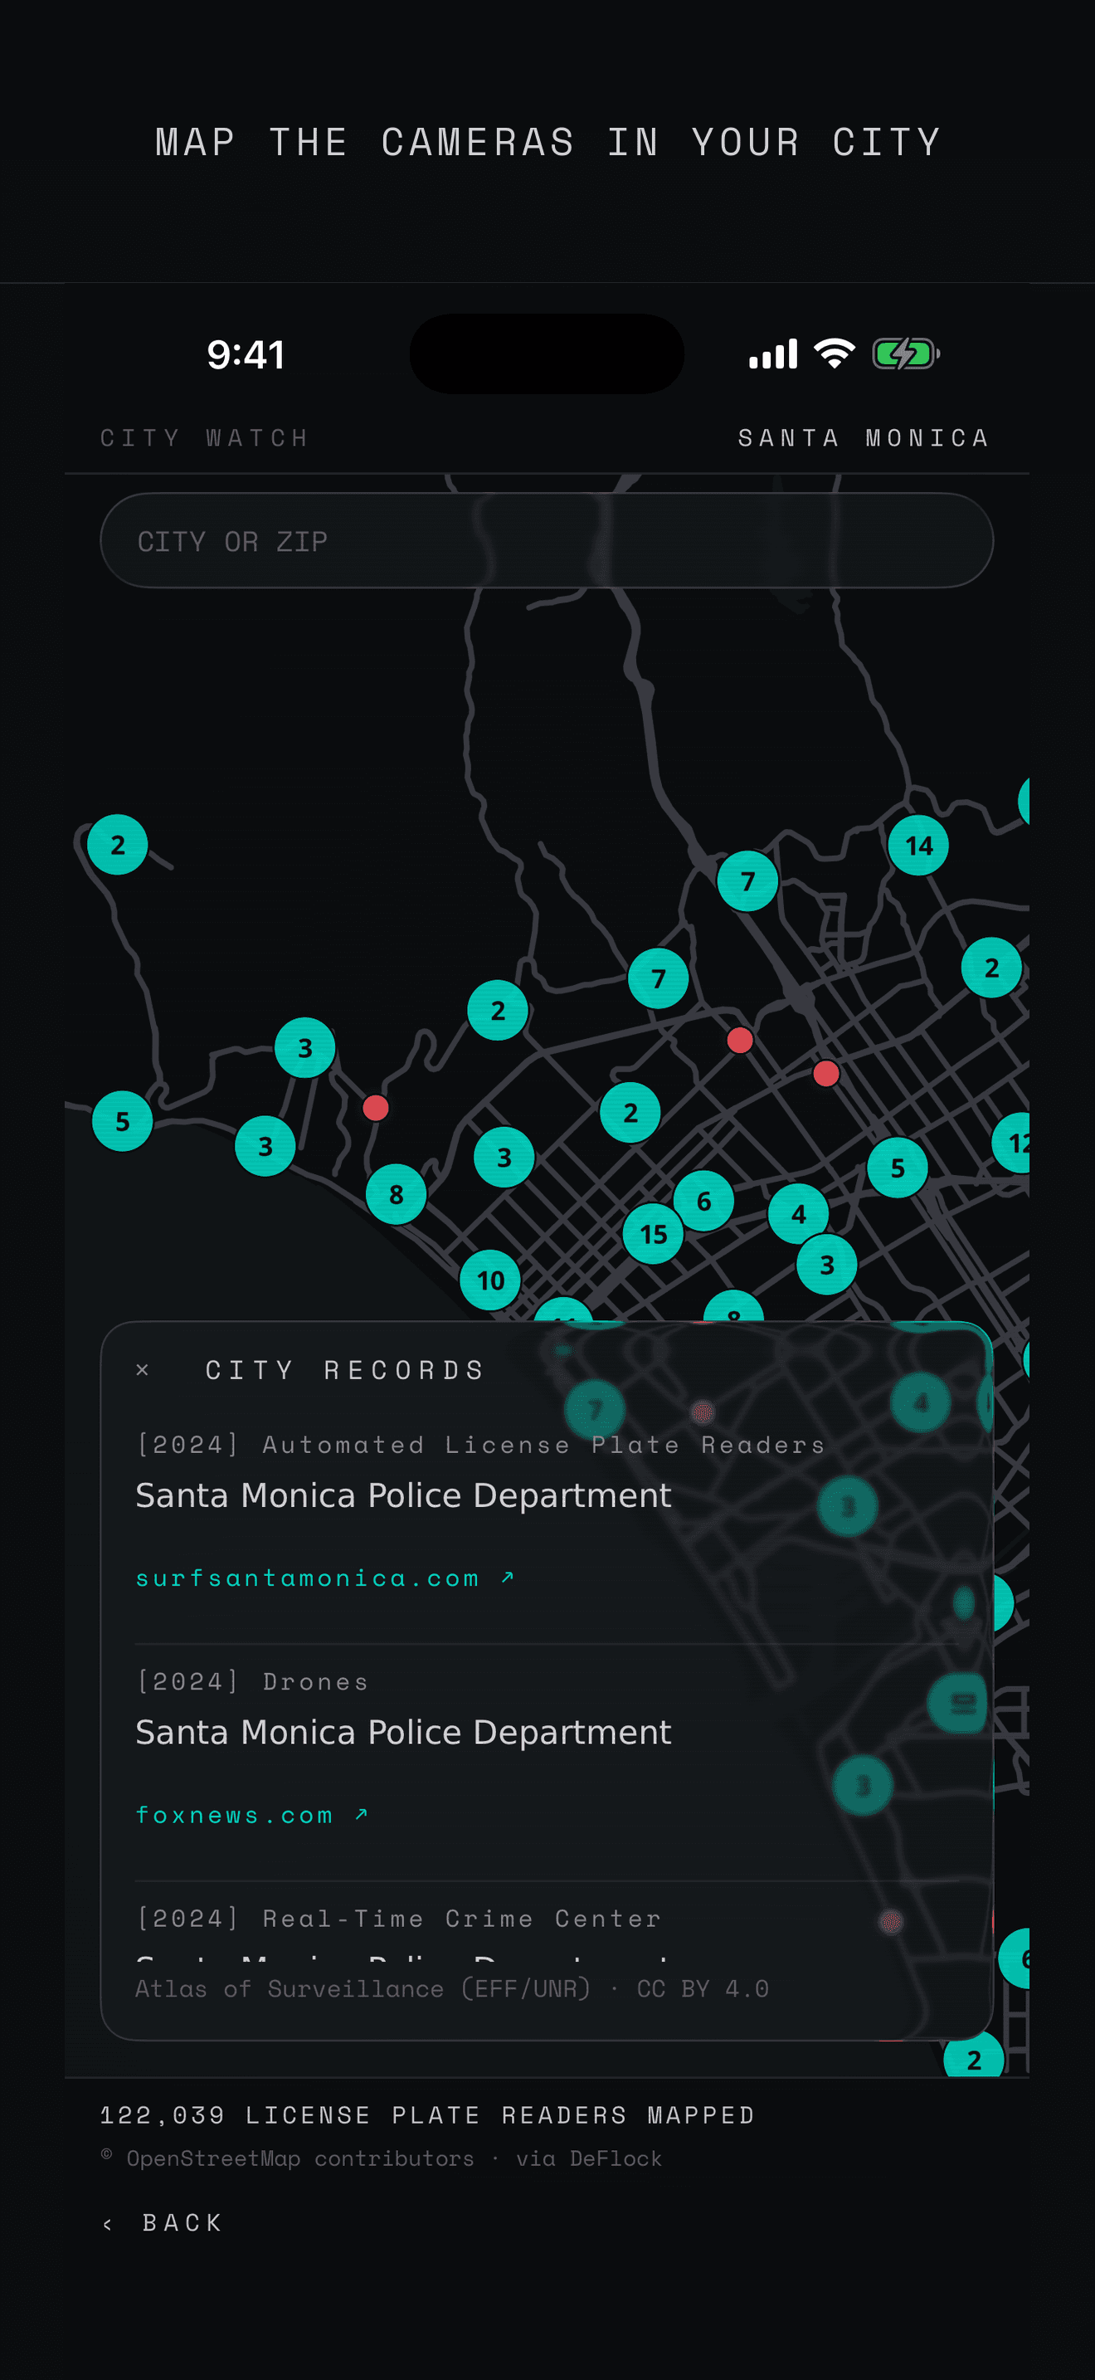Tap the City Watch header title
This screenshot has height=2380, width=1095.
click(x=204, y=437)
